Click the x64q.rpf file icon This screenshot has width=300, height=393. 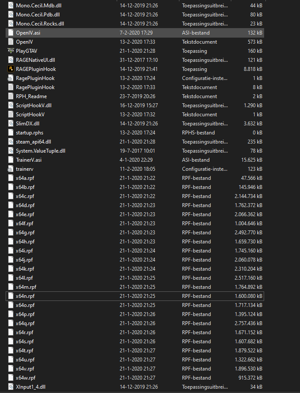tap(10, 323)
